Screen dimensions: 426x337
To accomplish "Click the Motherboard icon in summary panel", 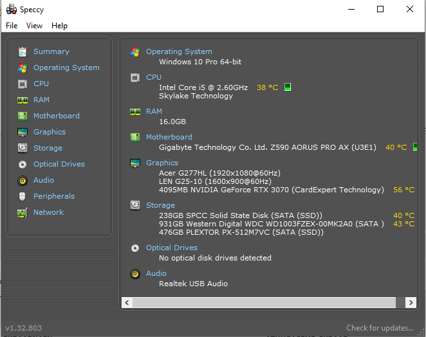I will pos(135,138).
